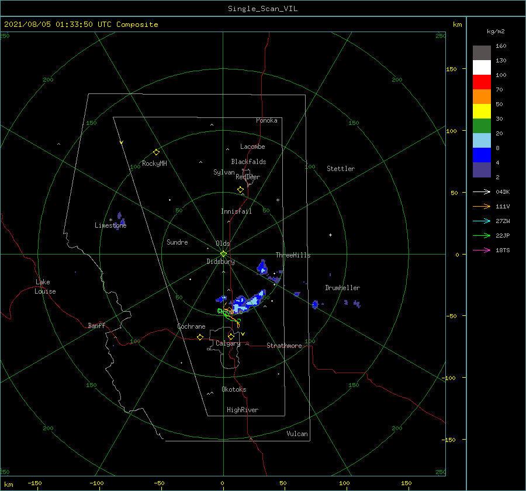Pick the white 100-130 legend color

[482, 68]
